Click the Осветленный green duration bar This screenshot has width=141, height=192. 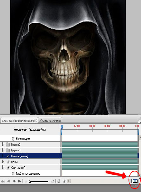click(x=100, y=167)
